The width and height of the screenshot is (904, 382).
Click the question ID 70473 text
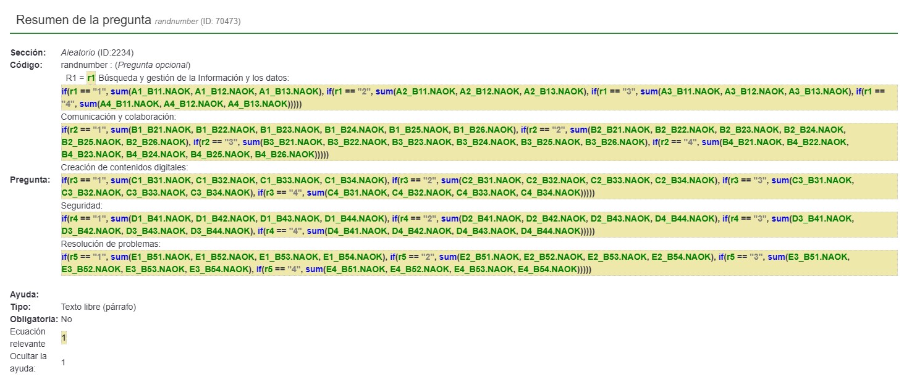pos(220,22)
